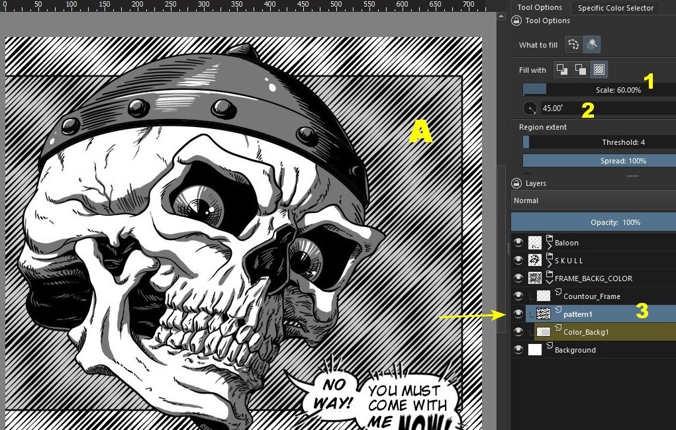Click the Tool Options lock button
The width and height of the screenshot is (676, 430).
coord(516,21)
